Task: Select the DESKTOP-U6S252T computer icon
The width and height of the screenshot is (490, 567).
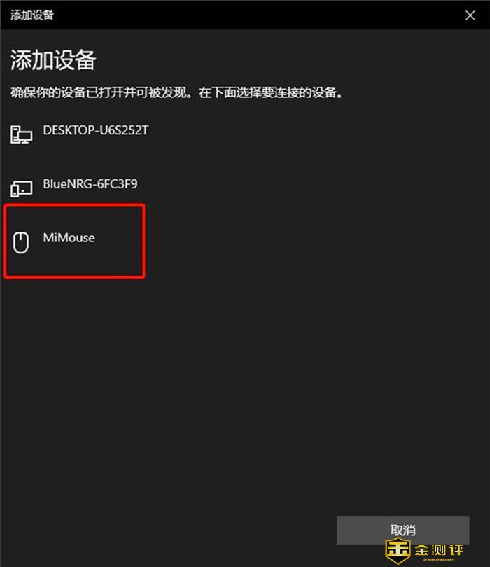Action: pos(21,134)
